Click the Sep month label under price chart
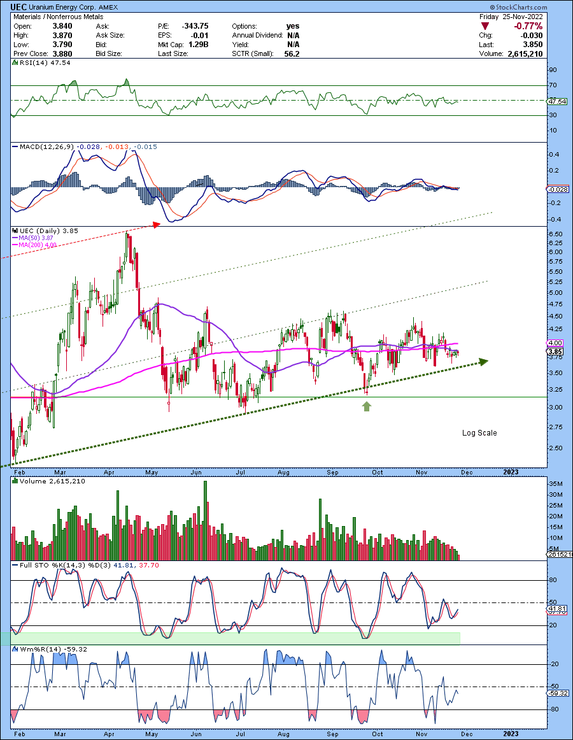Image resolution: width=573 pixels, height=740 pixels. (332, 473)
